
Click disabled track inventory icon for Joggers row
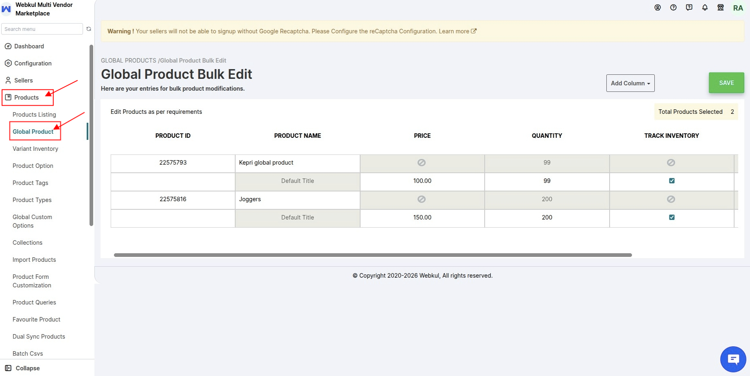click(671, 199)
